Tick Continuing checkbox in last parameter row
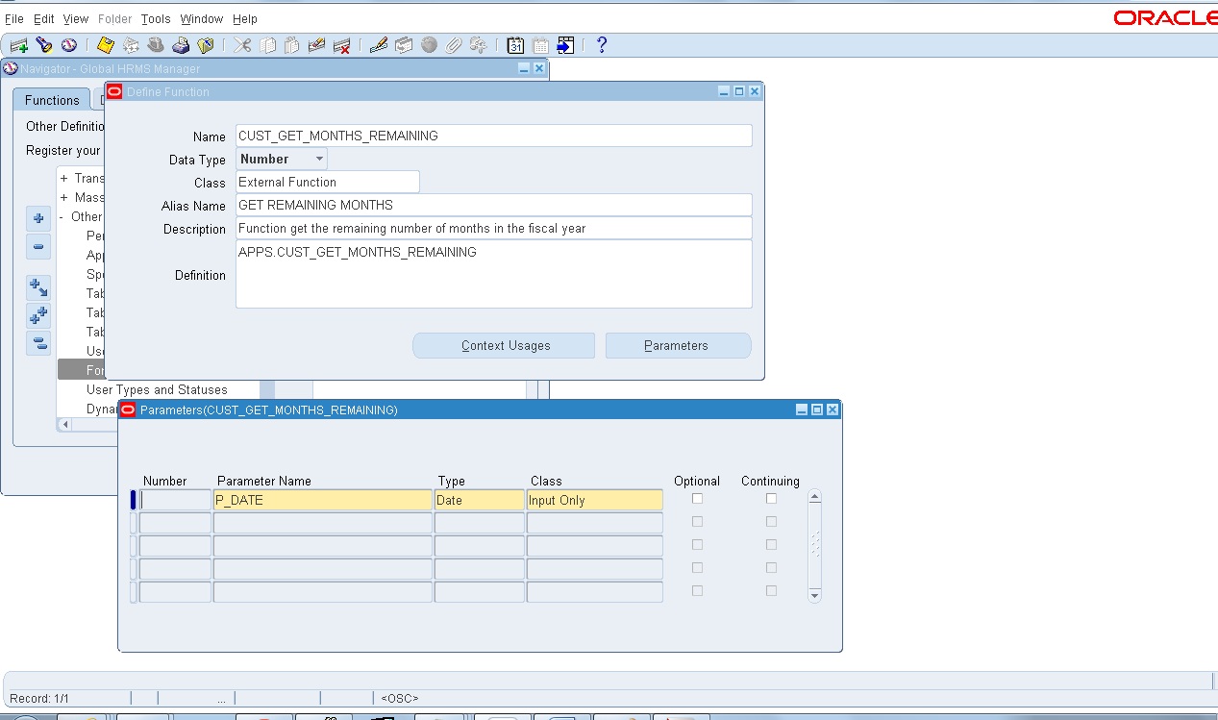This screenshot has width=1218, height=720. (x=771, y=591)
